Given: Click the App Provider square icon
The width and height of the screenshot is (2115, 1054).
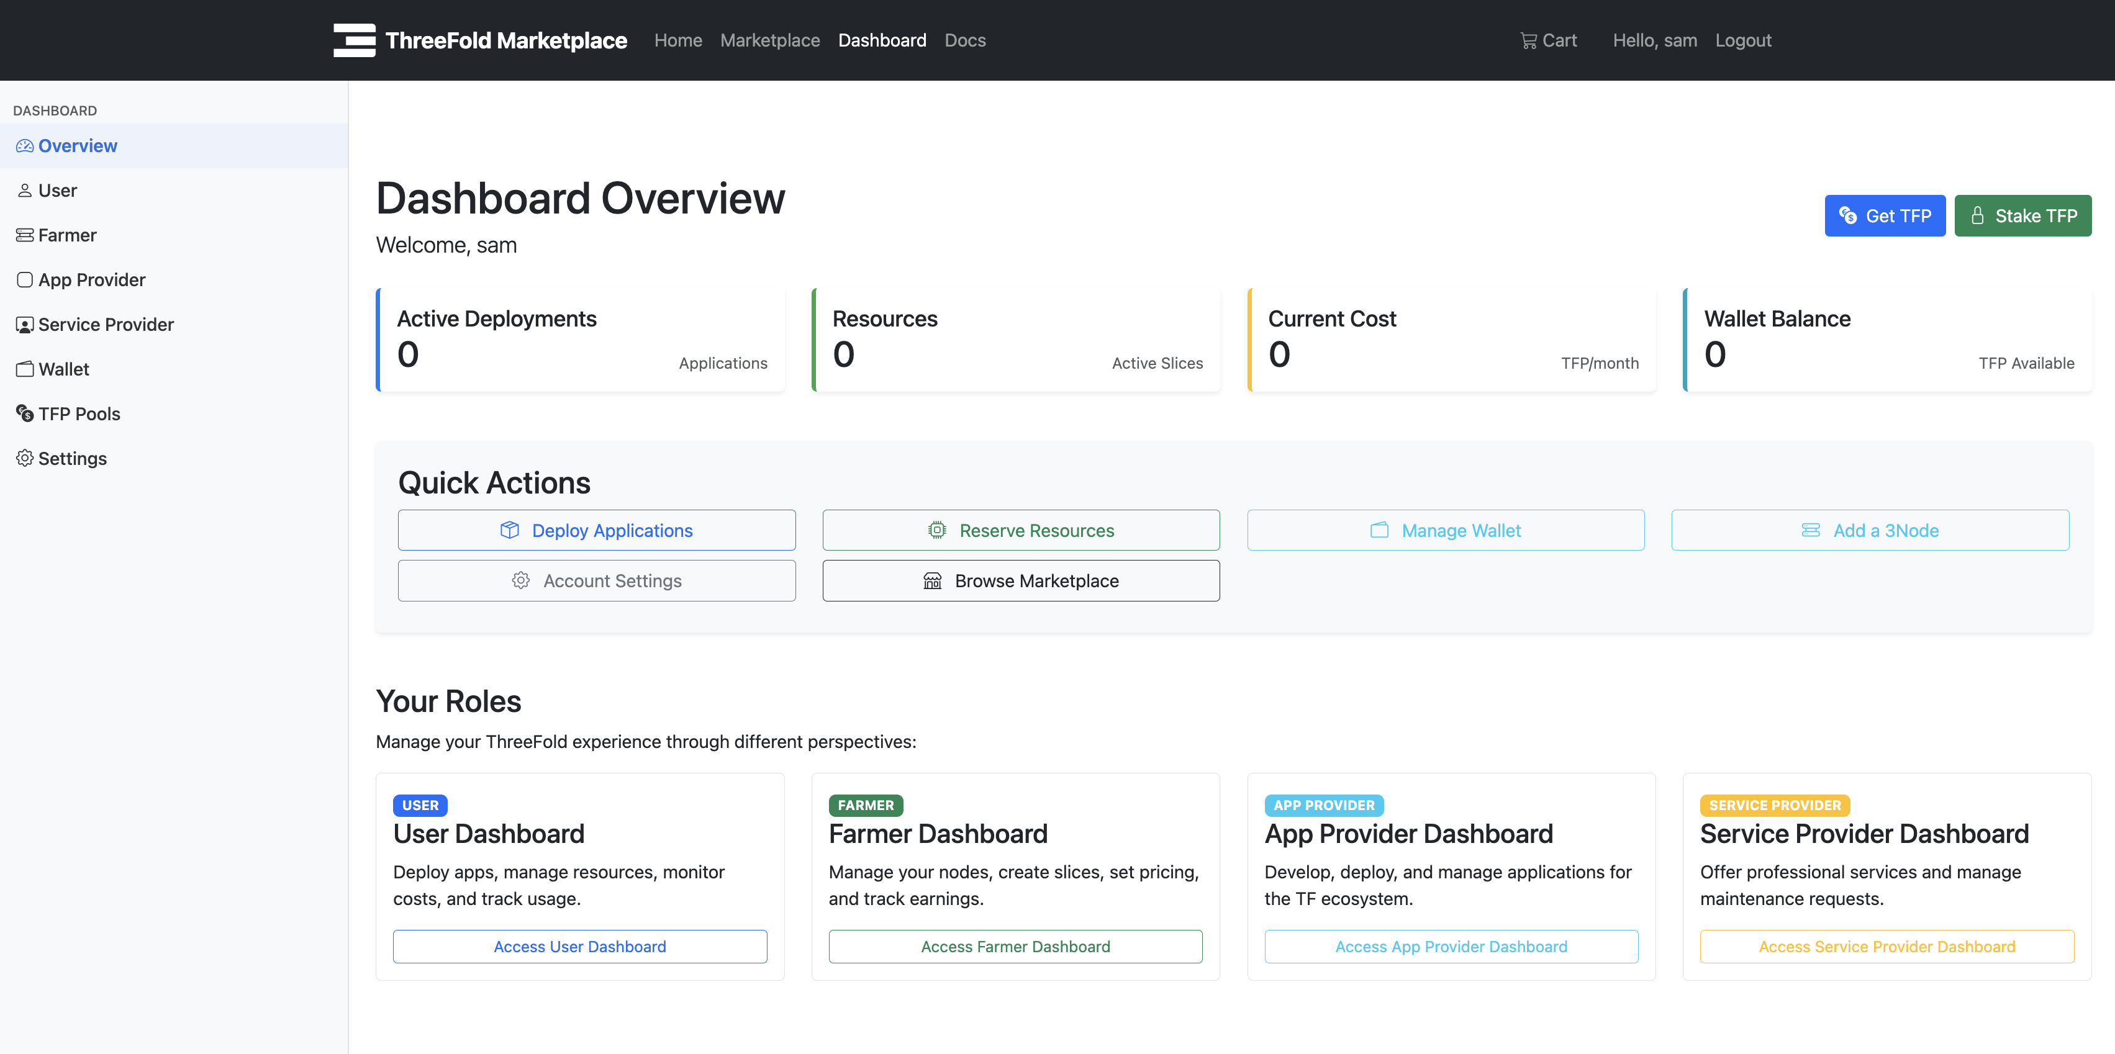Looking at the screenshot, I should (x=25, y=280).
